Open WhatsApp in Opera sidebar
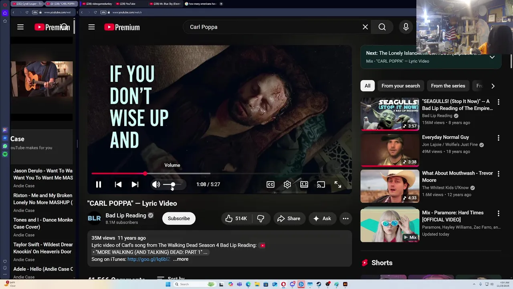Image resolution: width=513 pixels, height=289 pixels. coord(5,146)
